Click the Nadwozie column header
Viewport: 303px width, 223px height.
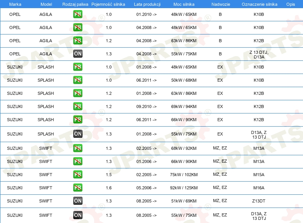click(x=221, y=4)
